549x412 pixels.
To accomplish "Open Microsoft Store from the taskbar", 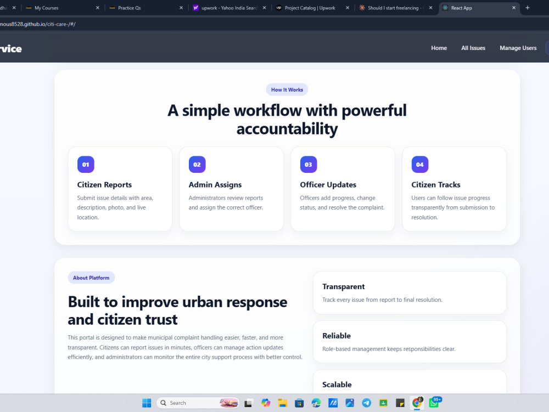I will (299, 403).
